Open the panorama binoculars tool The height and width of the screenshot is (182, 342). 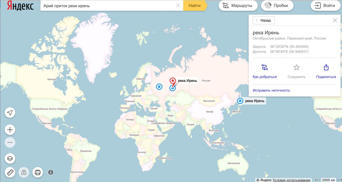point(24,172)
